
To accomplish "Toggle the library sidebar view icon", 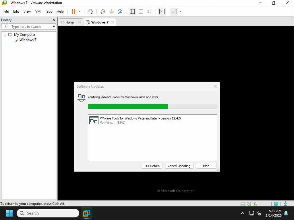I will [x=132, y=11].
